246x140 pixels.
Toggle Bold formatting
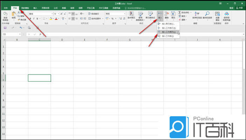click(30, 19)
